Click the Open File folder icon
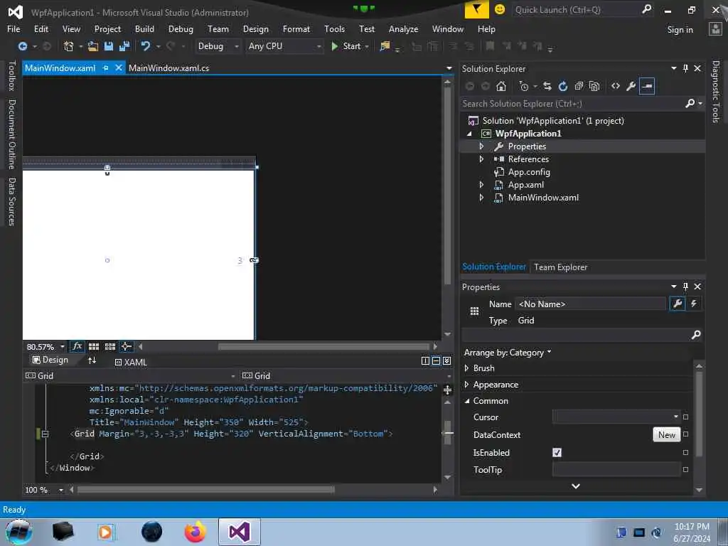The image size is (728, 546). (x=93, y=46)
